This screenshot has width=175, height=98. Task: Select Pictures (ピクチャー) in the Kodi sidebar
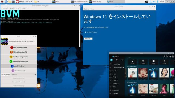pos(117,84)
